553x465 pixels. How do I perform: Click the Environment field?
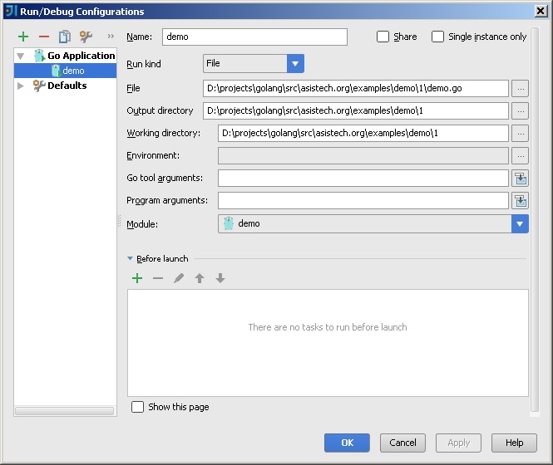363,156
